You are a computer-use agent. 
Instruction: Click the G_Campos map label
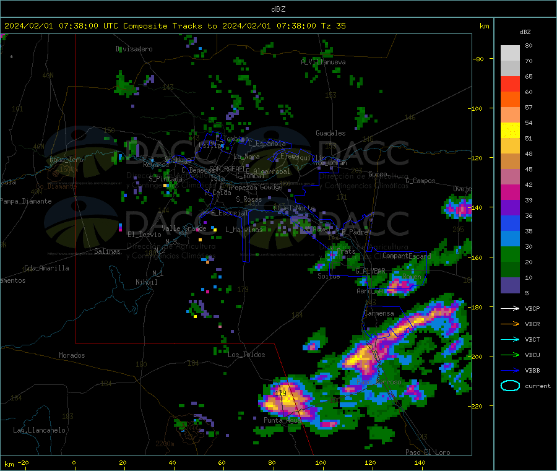point(420,181)
